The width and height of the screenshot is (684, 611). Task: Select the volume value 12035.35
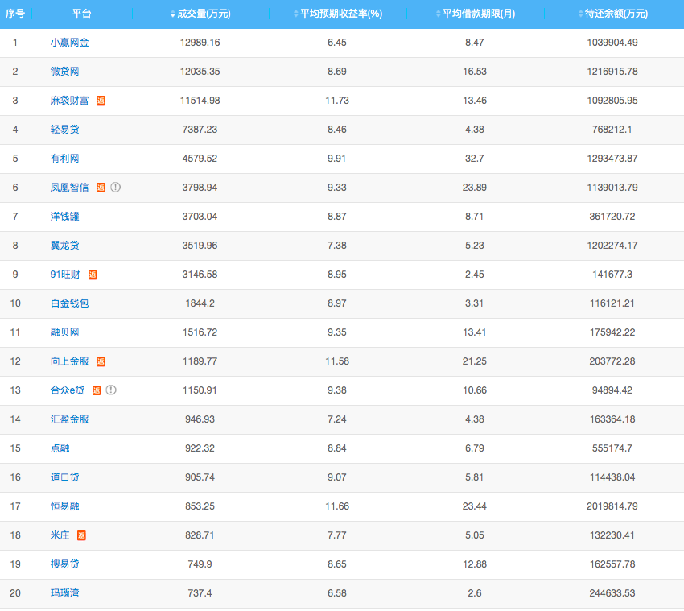click(x=200, y=71)
